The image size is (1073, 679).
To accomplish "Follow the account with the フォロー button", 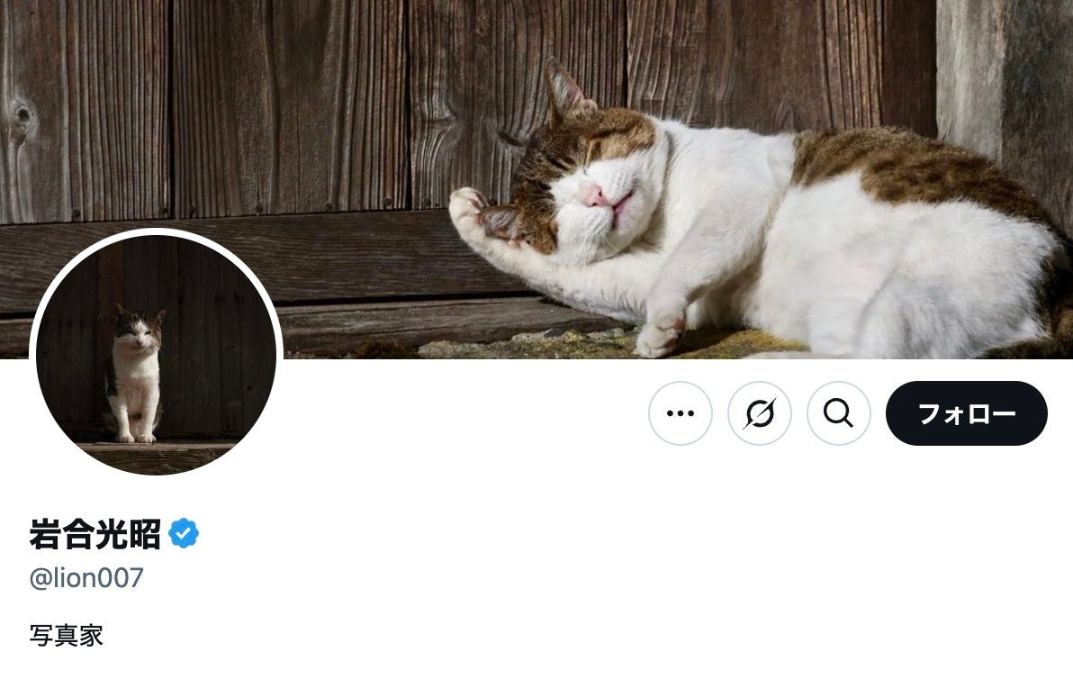I will [x=966, y=413].
